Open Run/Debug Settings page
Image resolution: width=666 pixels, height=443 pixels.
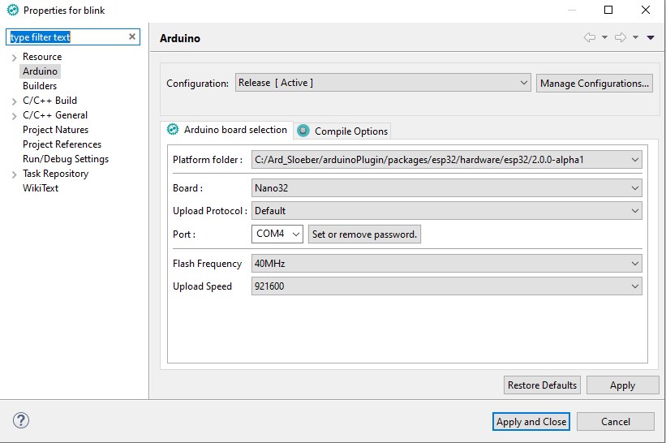point(66,159)
